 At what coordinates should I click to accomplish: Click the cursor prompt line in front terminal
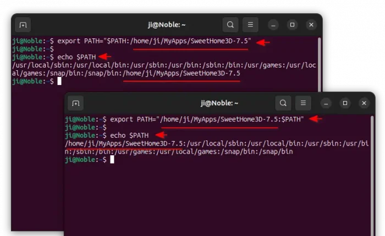[89, 160]
